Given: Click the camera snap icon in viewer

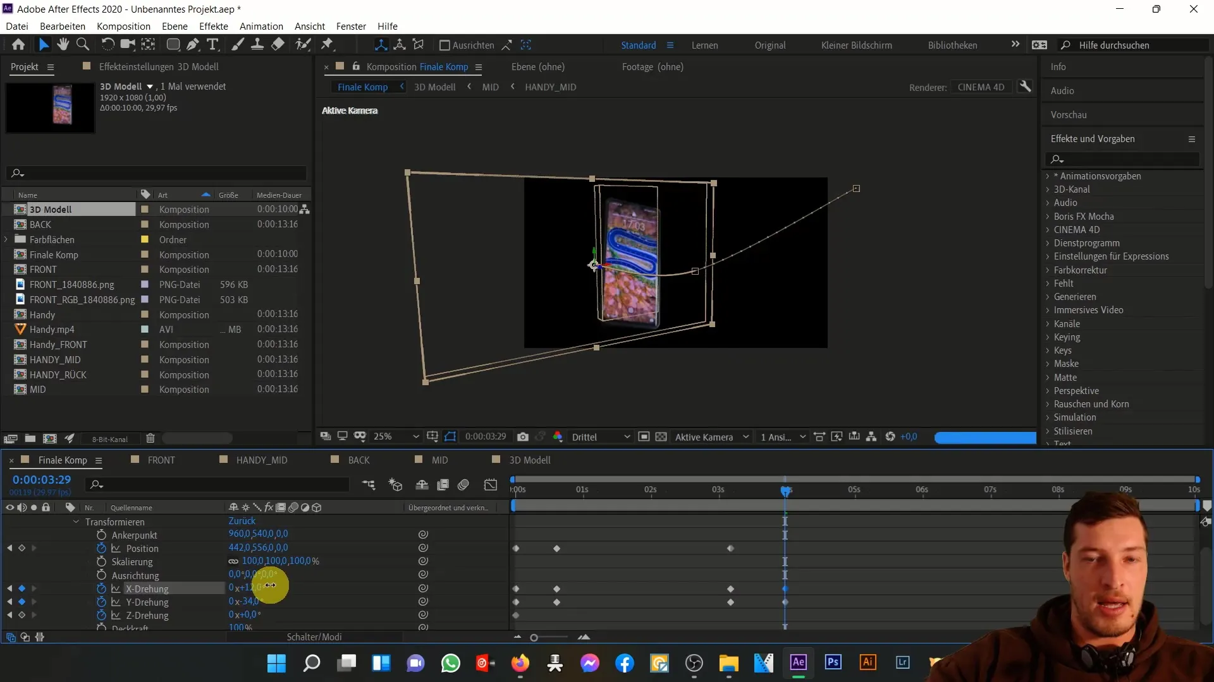Looking at the screenshot, I should click(523, 436).
